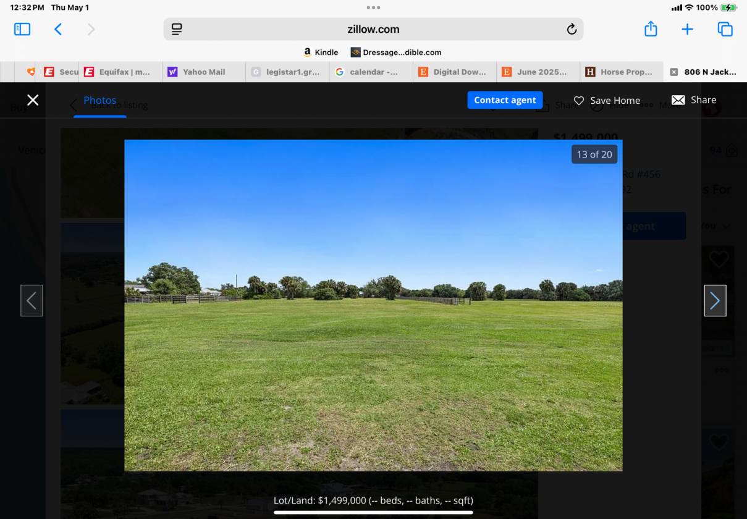747x519 pixels.
Task: Open page settings icon in address bar
Action: coord(177,29)
